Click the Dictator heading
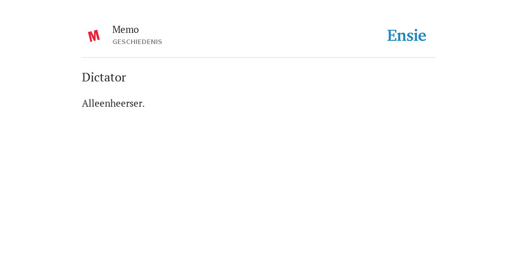Screen dimensions: 518x259 pos(104,77)
